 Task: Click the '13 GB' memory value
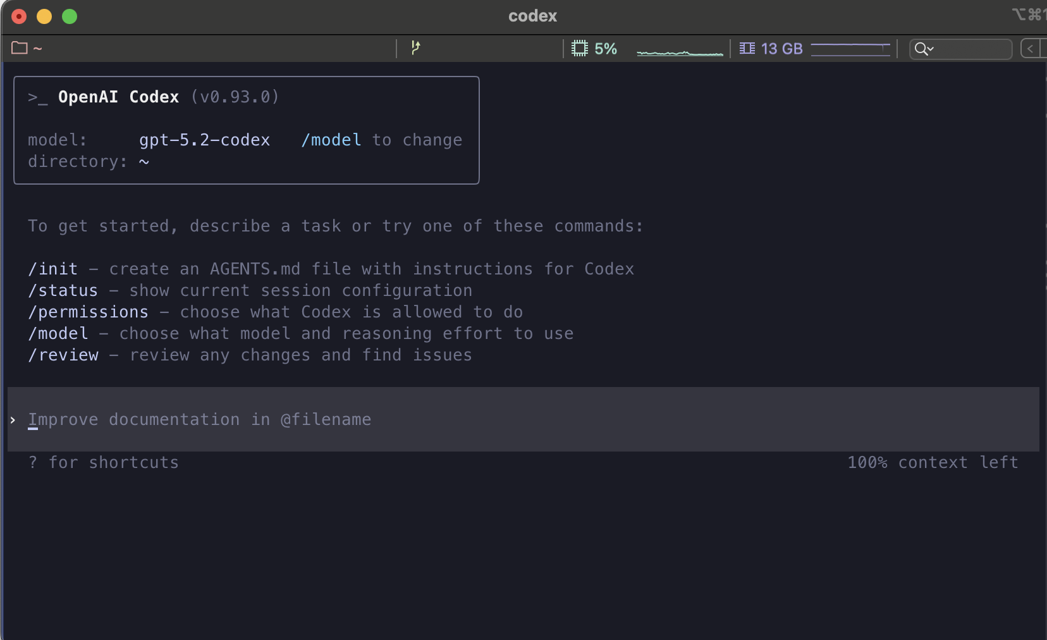tap(782, 49)
